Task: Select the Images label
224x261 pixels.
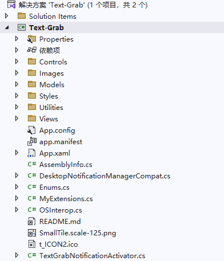Action: click(51, 74)
